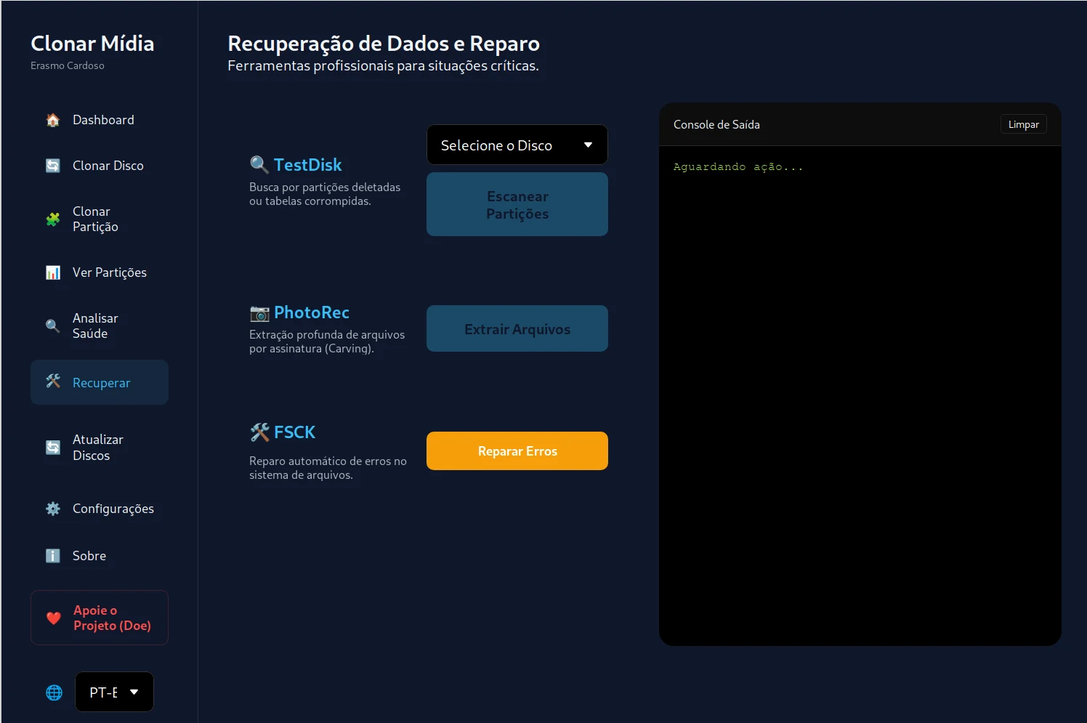Click the Sobre info icon
The width and height of the screenshot is (1087, 723).
[x=53, y=556]
